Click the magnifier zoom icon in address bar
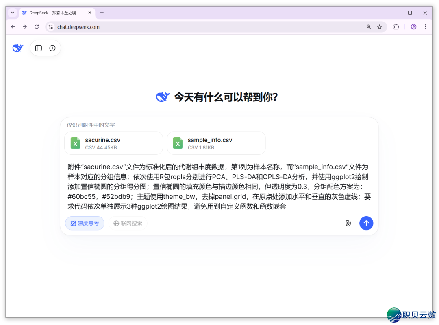 point(369,26)
